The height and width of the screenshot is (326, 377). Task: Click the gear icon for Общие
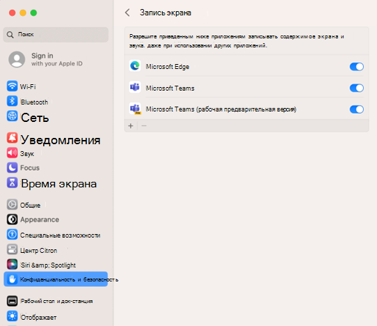coord(12,204)
